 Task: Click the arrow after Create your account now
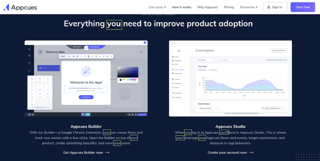pyautogui.click(x=251, y=153)
